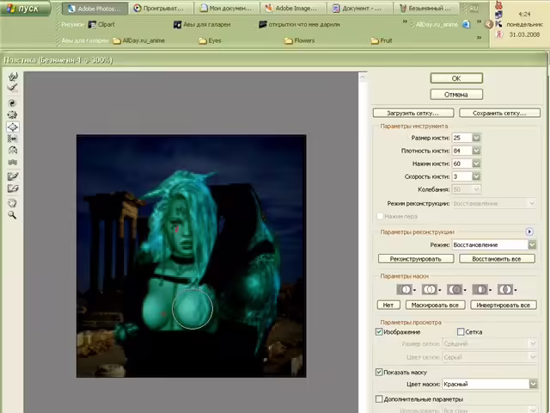Select the Reconstruct tool in Liquify toolbar
The width and height of the screenshot is (550, 413).
[x=13, y=88]
